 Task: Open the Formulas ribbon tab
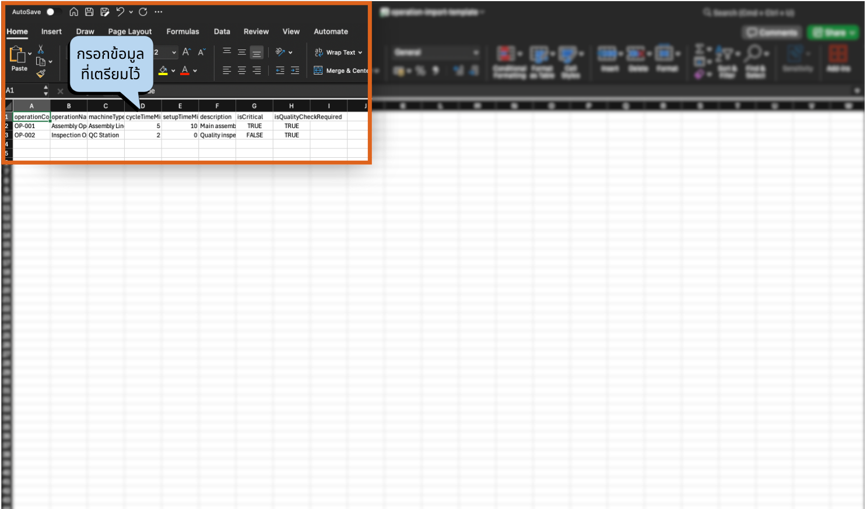182,31
